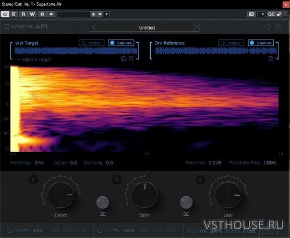Viewport: 290px width, 238px height.
Task: Click the Dry Reference Empty button
Action: pos(231,43)
